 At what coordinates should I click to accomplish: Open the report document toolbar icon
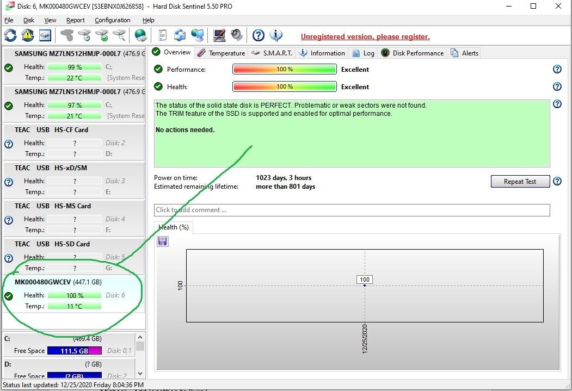[x=162, y=36]
